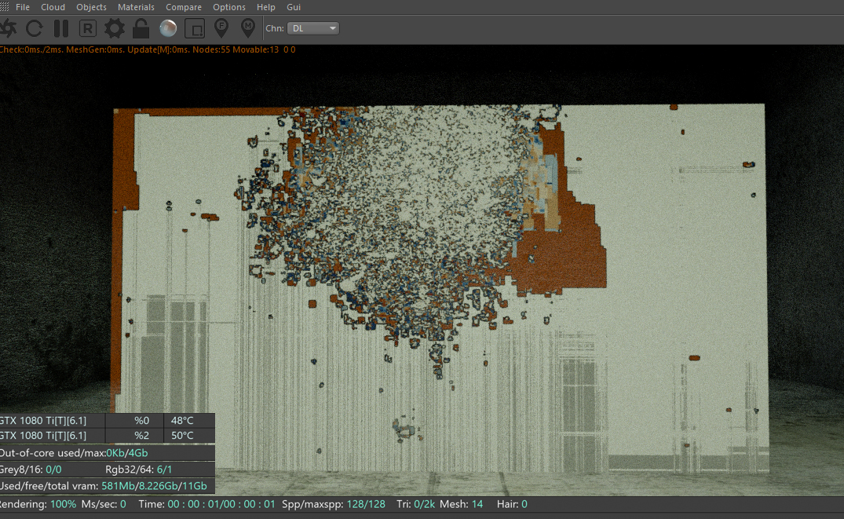Click the Grey8/16 0/0 value
The height and width of the screenshot is (519, 844).
[x=53, y=470]
